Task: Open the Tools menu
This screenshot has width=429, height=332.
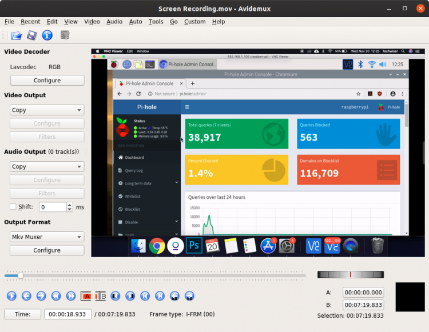Action: [x=156, y=22]
